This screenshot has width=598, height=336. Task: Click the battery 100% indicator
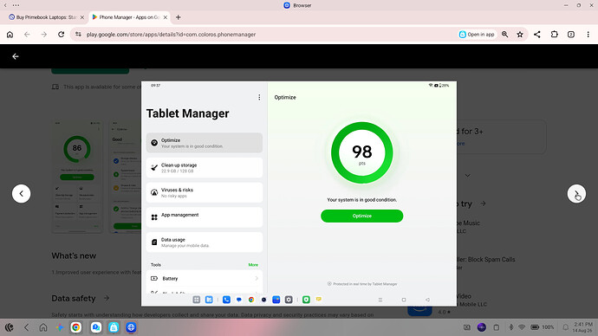click(543, 327)
